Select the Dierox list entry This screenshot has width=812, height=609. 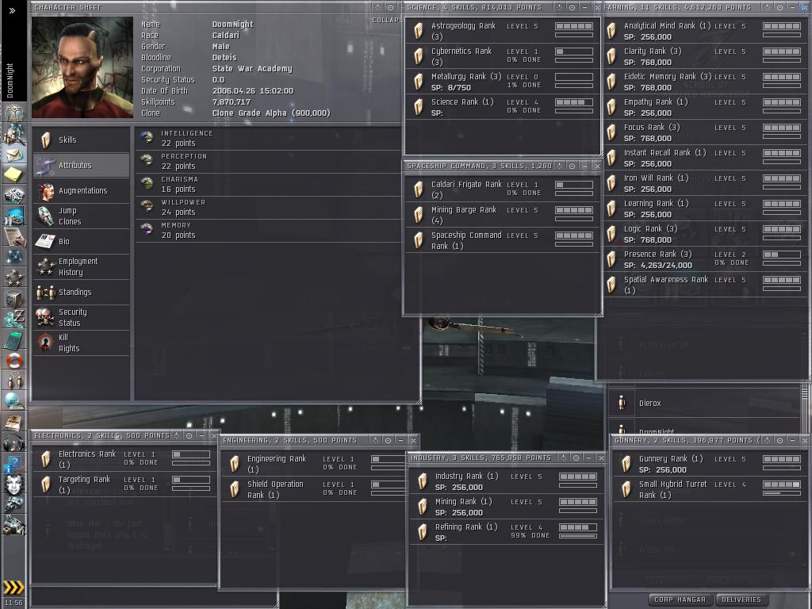[x=704, y=403]
